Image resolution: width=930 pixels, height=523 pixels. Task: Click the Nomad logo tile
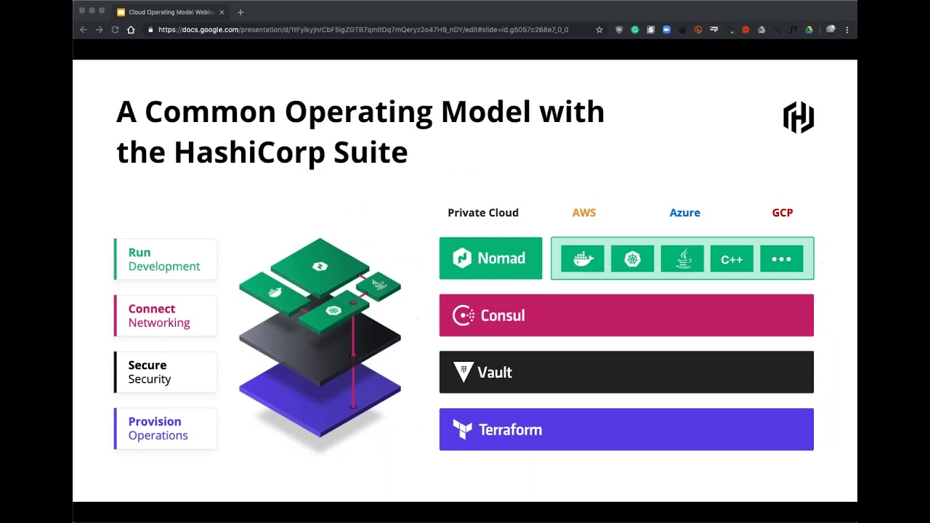[490, 258]
